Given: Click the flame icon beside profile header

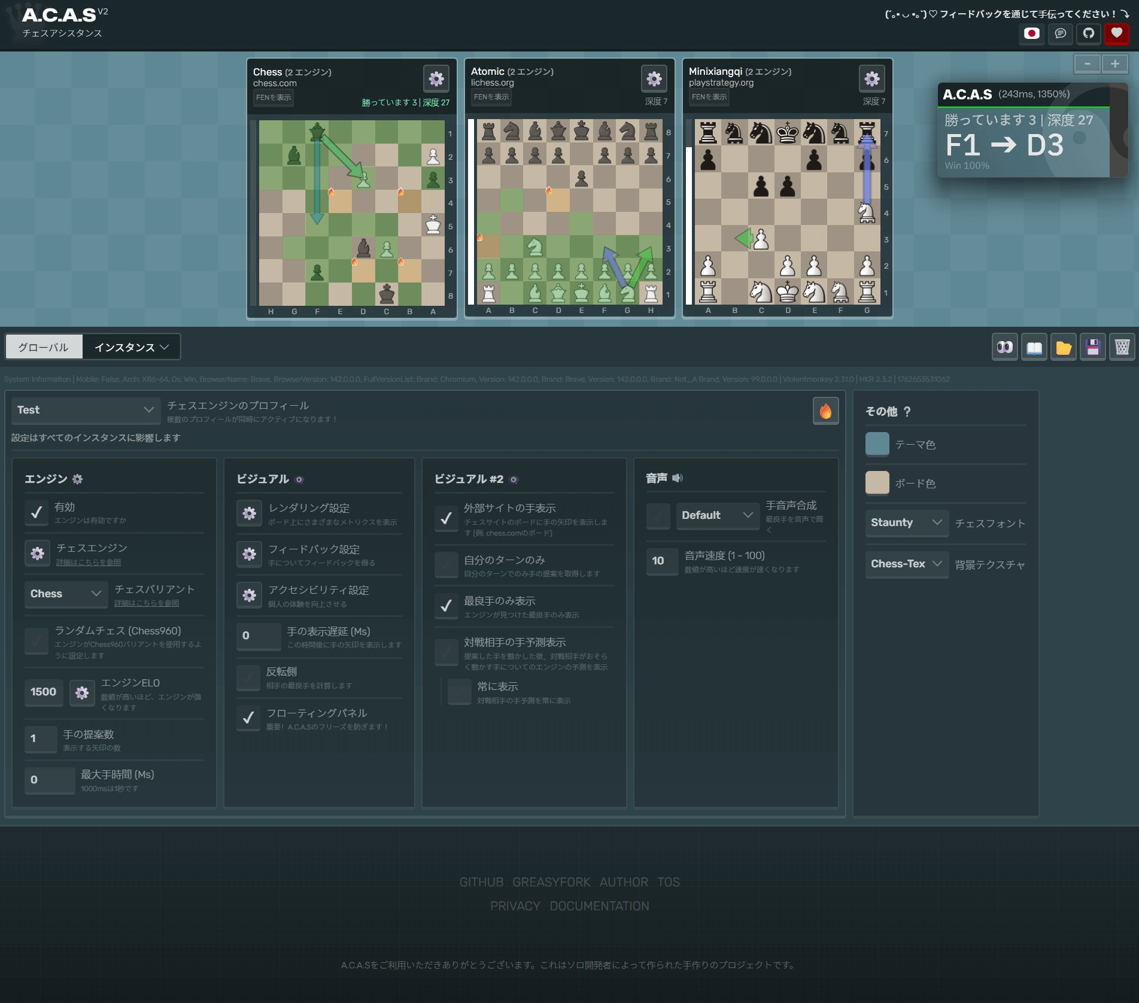Looking at the screenshot, I should coord(825,411).
